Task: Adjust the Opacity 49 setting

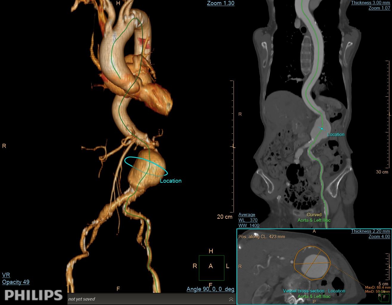Action: click(x=16, y=282)
